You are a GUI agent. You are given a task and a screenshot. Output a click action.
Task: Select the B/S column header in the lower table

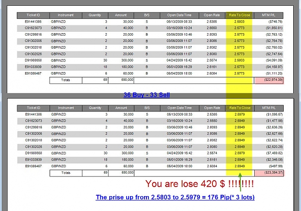tap(147, 108)
